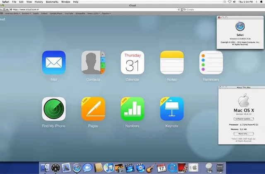
Task: Open the Notes app in iCloud
Action: 172,63
